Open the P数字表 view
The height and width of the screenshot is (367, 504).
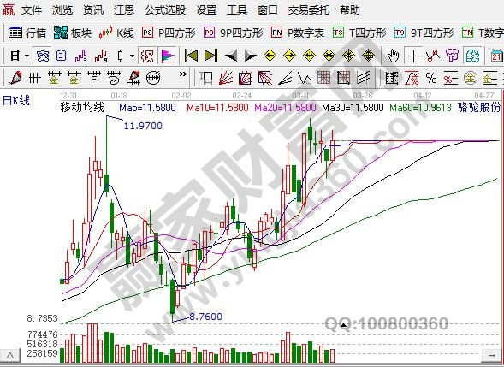point(298,33)
